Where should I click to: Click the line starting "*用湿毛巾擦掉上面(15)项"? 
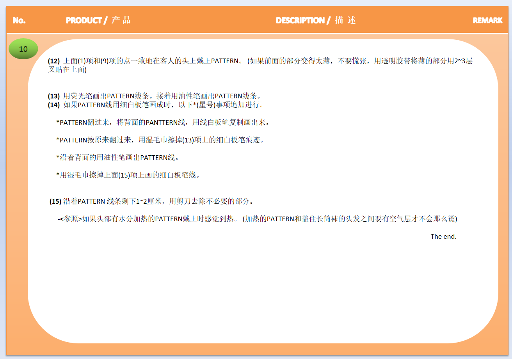(129, 175)
